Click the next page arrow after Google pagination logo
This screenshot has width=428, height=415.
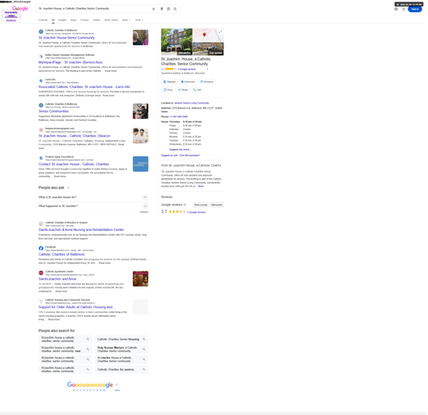click(117, 384)
